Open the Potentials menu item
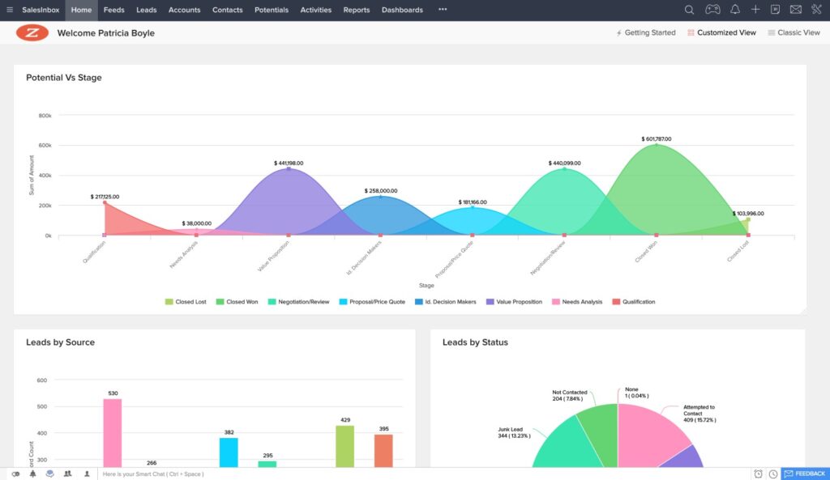The image size is (830, 480). pyautogui.click(x=271, y=10)
